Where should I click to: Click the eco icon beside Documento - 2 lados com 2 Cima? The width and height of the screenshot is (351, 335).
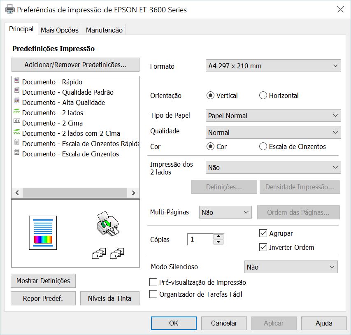tap(17, 132)
